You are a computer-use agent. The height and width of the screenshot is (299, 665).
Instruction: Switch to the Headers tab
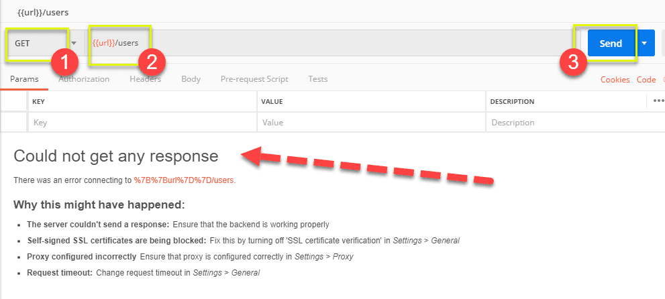tap(146, 79)
